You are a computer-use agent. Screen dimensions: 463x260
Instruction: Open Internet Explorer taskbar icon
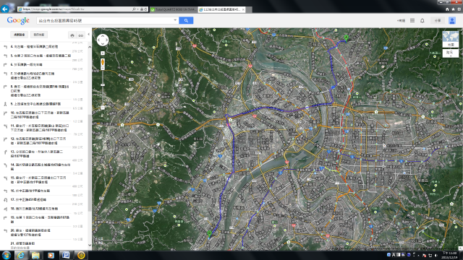point(21,255)
